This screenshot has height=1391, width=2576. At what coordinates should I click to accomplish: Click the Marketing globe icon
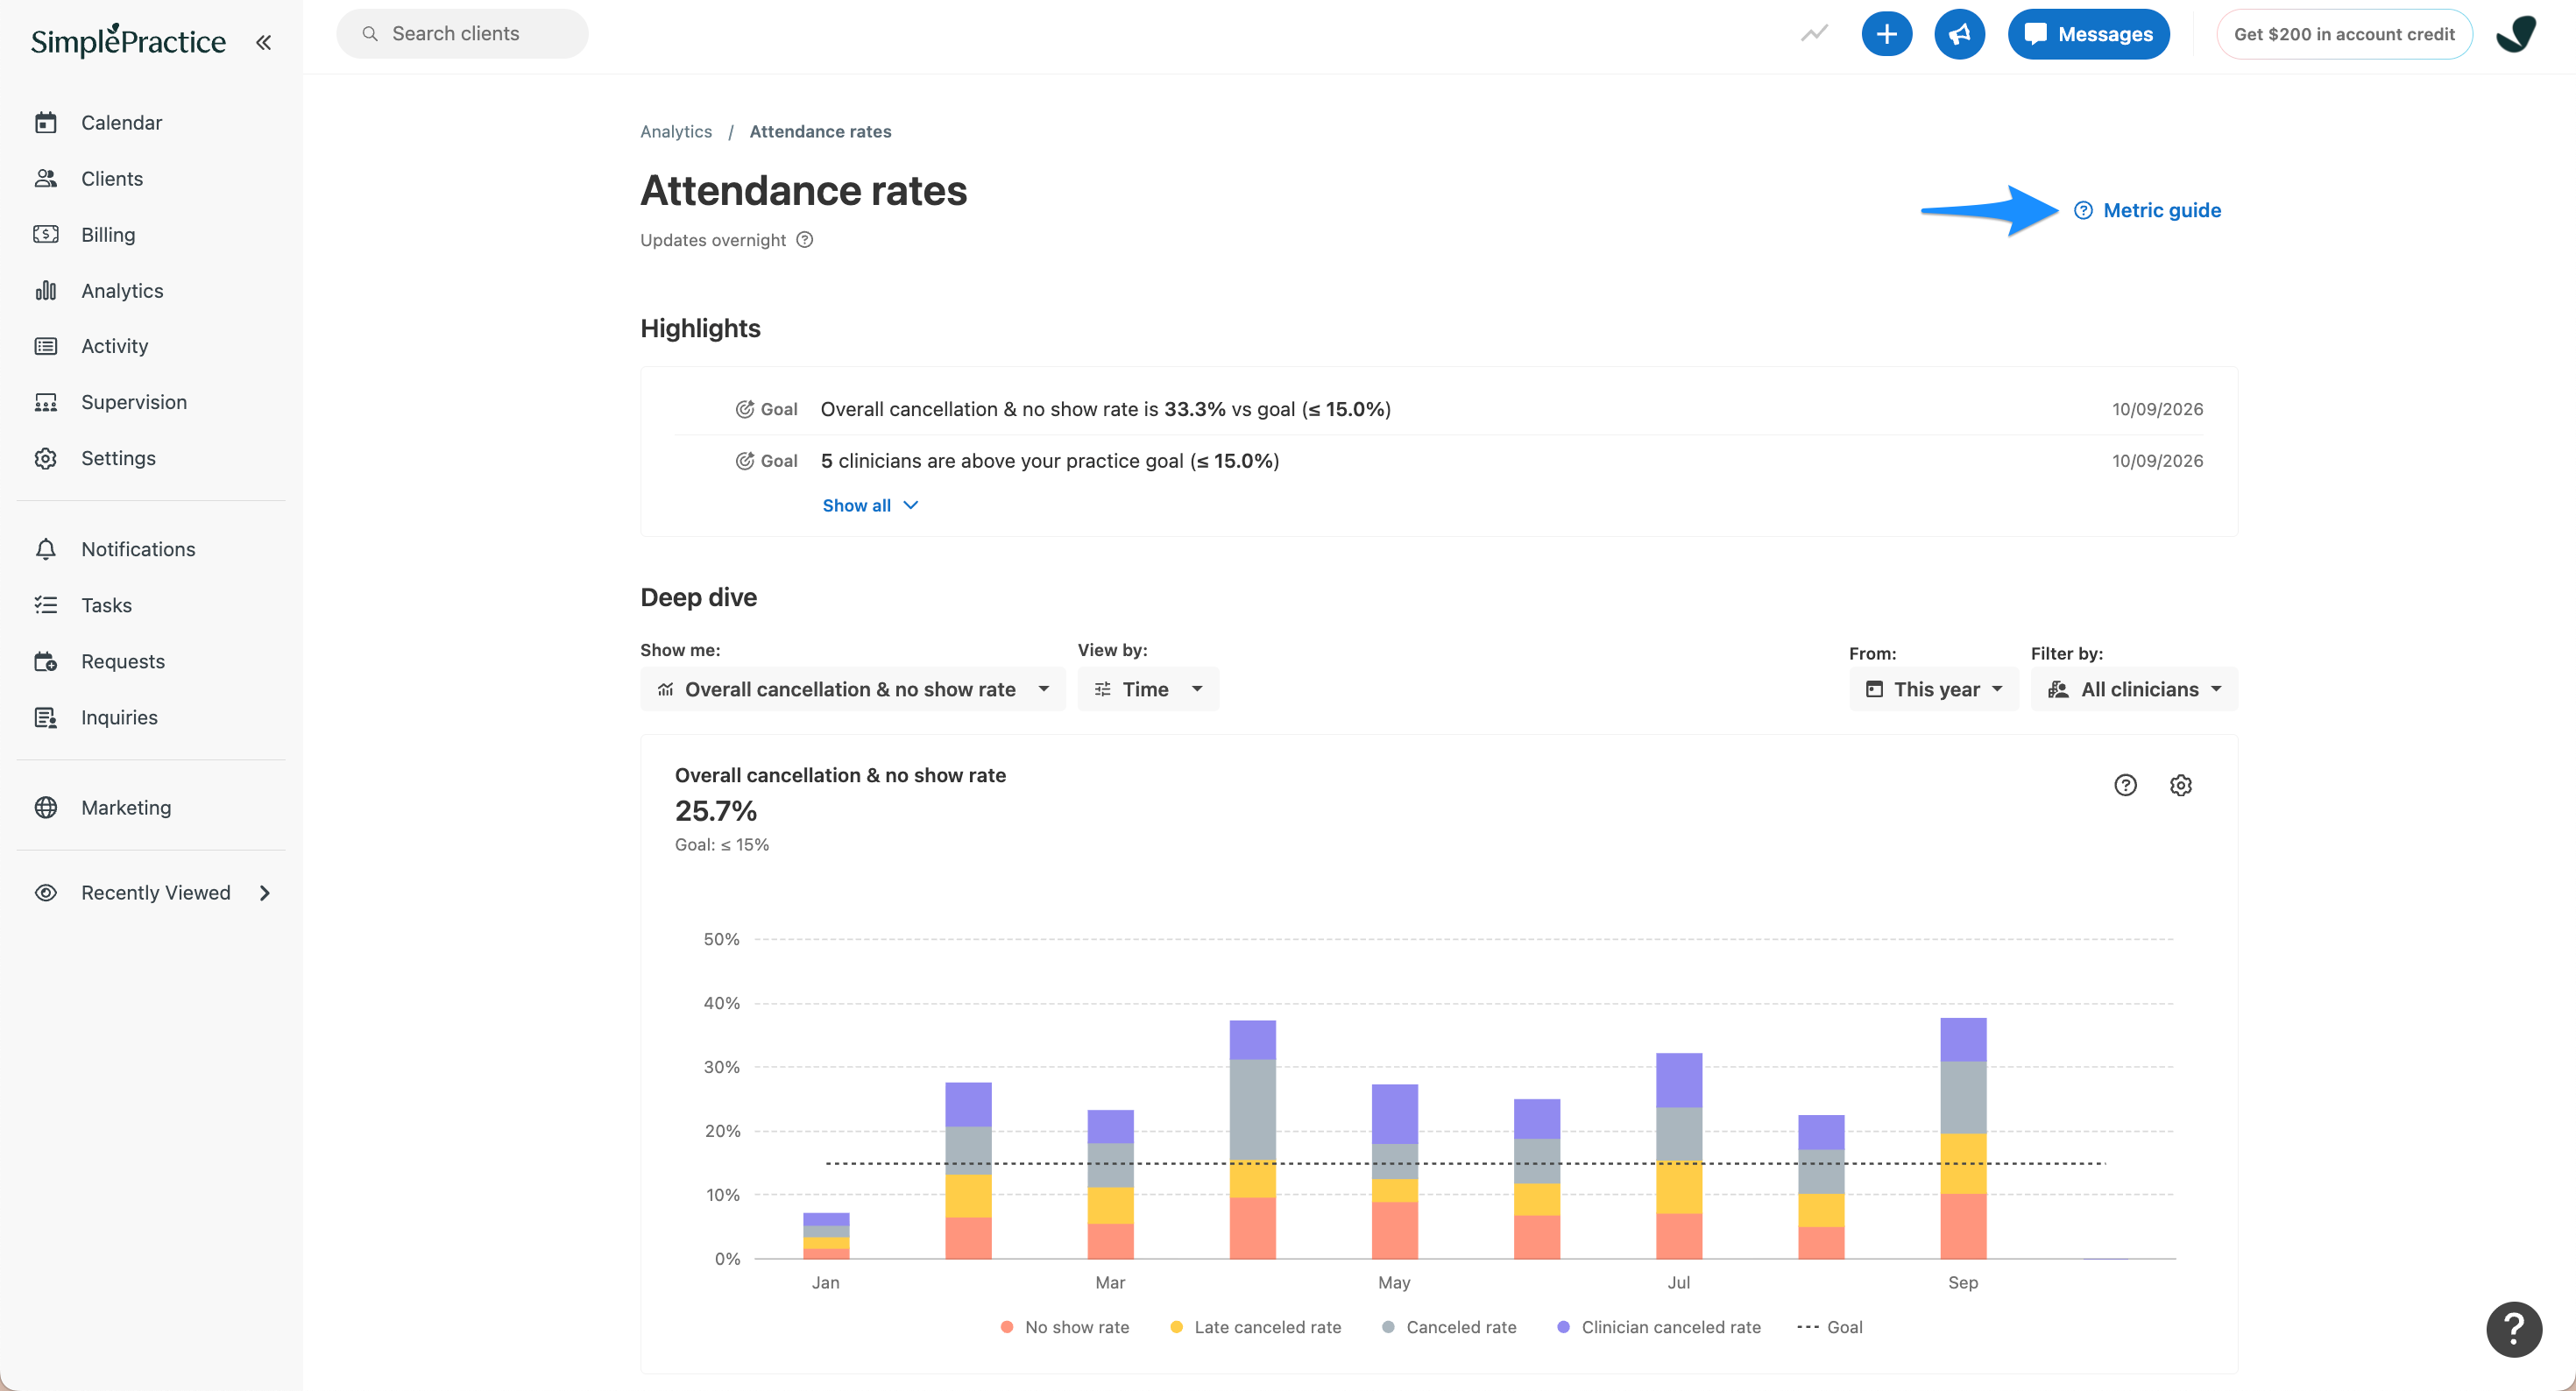click(46, 808)
